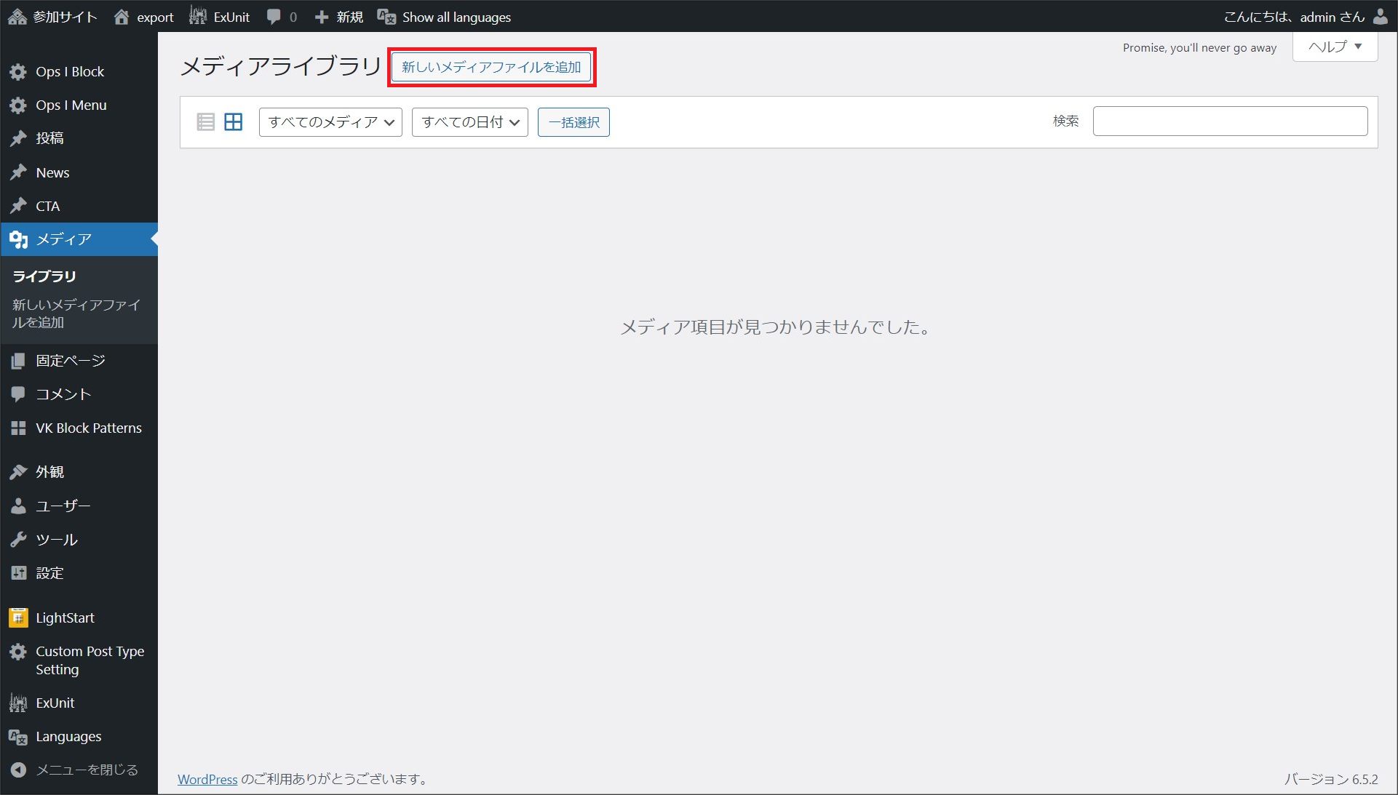Open the 固定ページ menu item
Screen dimensions: 1398x795
click(x=70, y=360)
